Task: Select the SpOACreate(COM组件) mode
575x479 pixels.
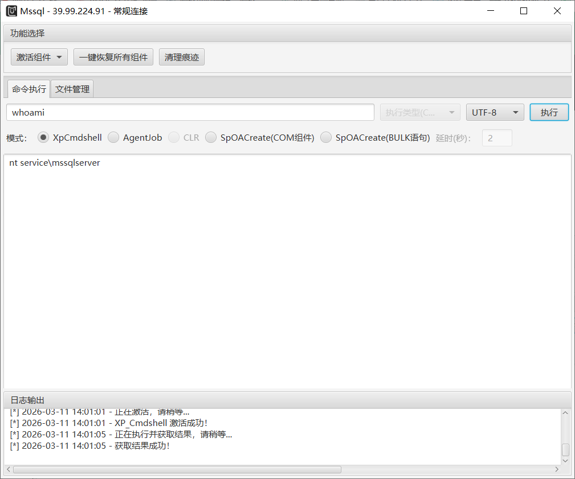Action: point(211,137)
